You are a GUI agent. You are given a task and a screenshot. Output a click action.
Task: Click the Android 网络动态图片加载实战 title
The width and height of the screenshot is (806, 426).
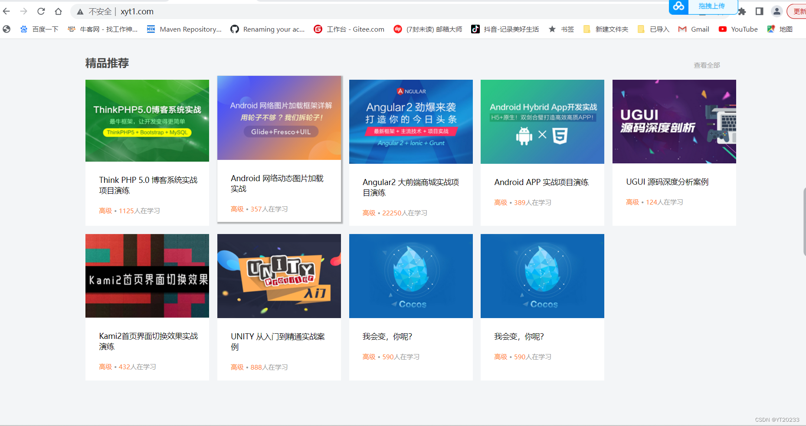[x=277, y=183]
